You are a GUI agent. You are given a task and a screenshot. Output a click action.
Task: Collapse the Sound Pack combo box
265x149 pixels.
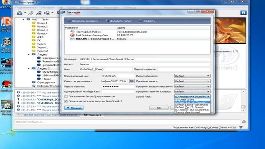coord(192,96)
